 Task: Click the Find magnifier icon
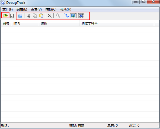[x=58, y=16]
